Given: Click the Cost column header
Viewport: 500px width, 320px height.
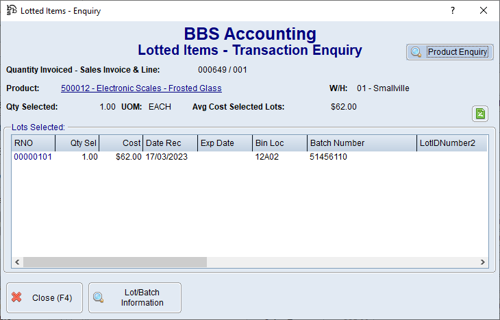Looking at the screenshot, I should (x=121, y=143).
